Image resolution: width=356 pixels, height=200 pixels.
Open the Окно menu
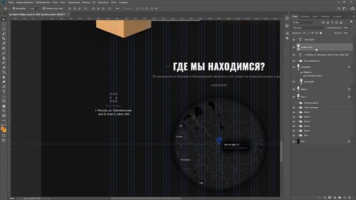click(x=113, y=2)
